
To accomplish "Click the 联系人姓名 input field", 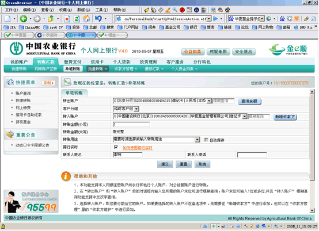I will [128, 155].
